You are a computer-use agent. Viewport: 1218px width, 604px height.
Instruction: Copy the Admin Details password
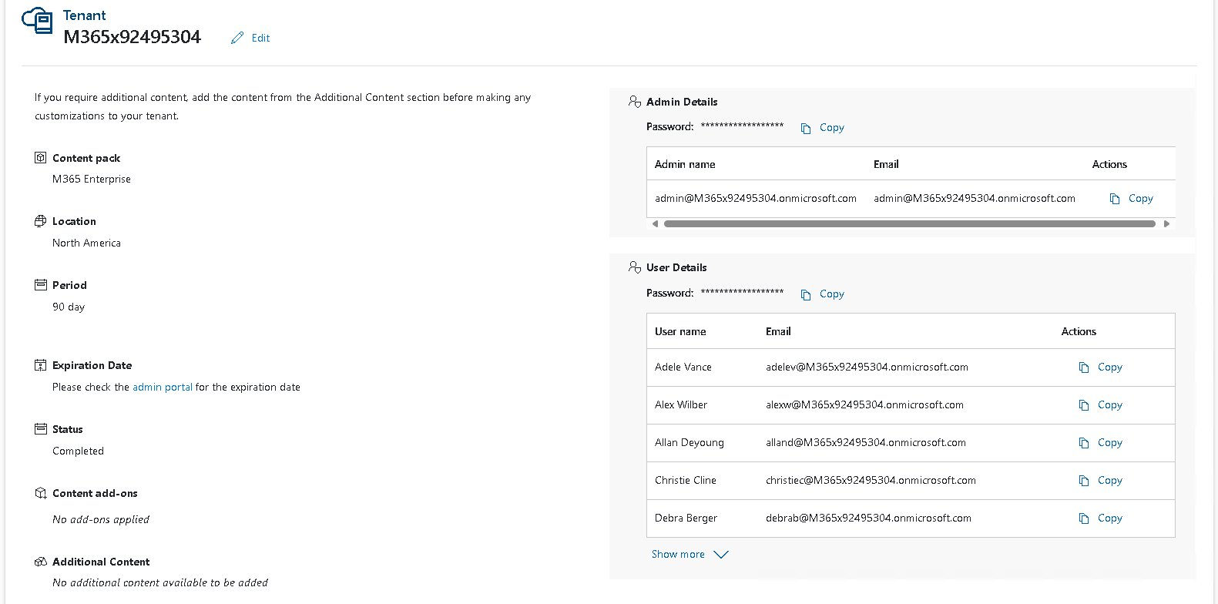[832, 127]
